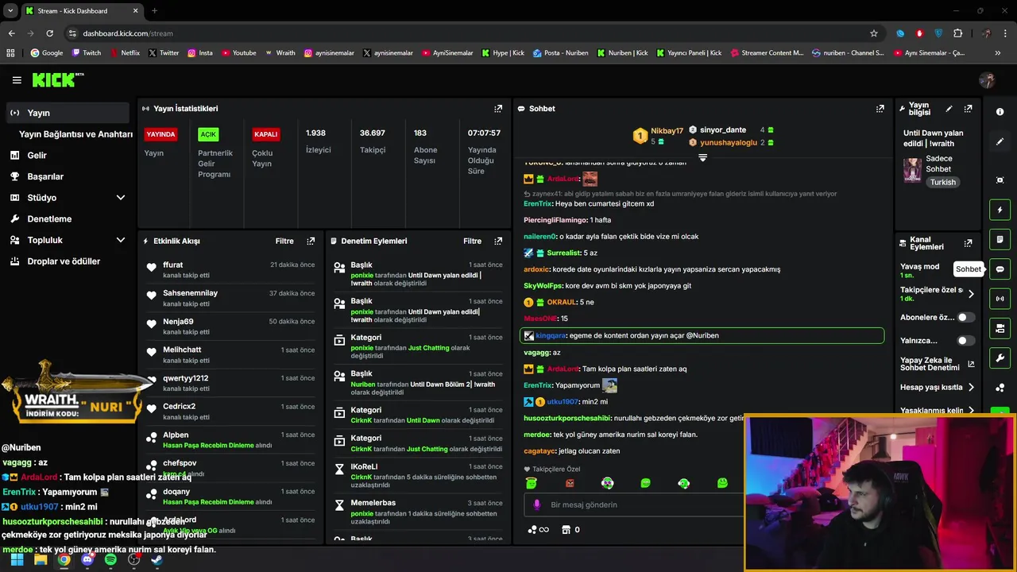
Task: Open the profile avatar in the top right
Action: pyautogui.click(x=988, y=80)
